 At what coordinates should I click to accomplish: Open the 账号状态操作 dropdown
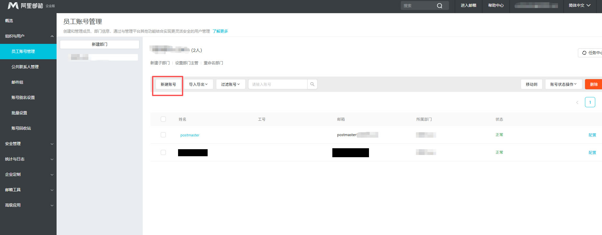(x=563, y=84)
